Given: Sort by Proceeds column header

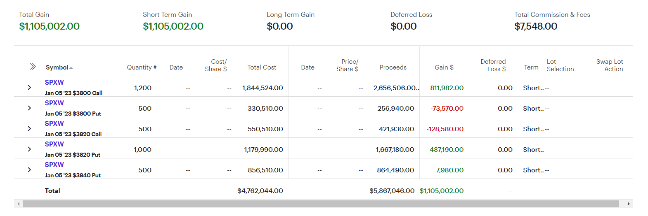Looking at the screenshot, I should (x=393, y=67).
